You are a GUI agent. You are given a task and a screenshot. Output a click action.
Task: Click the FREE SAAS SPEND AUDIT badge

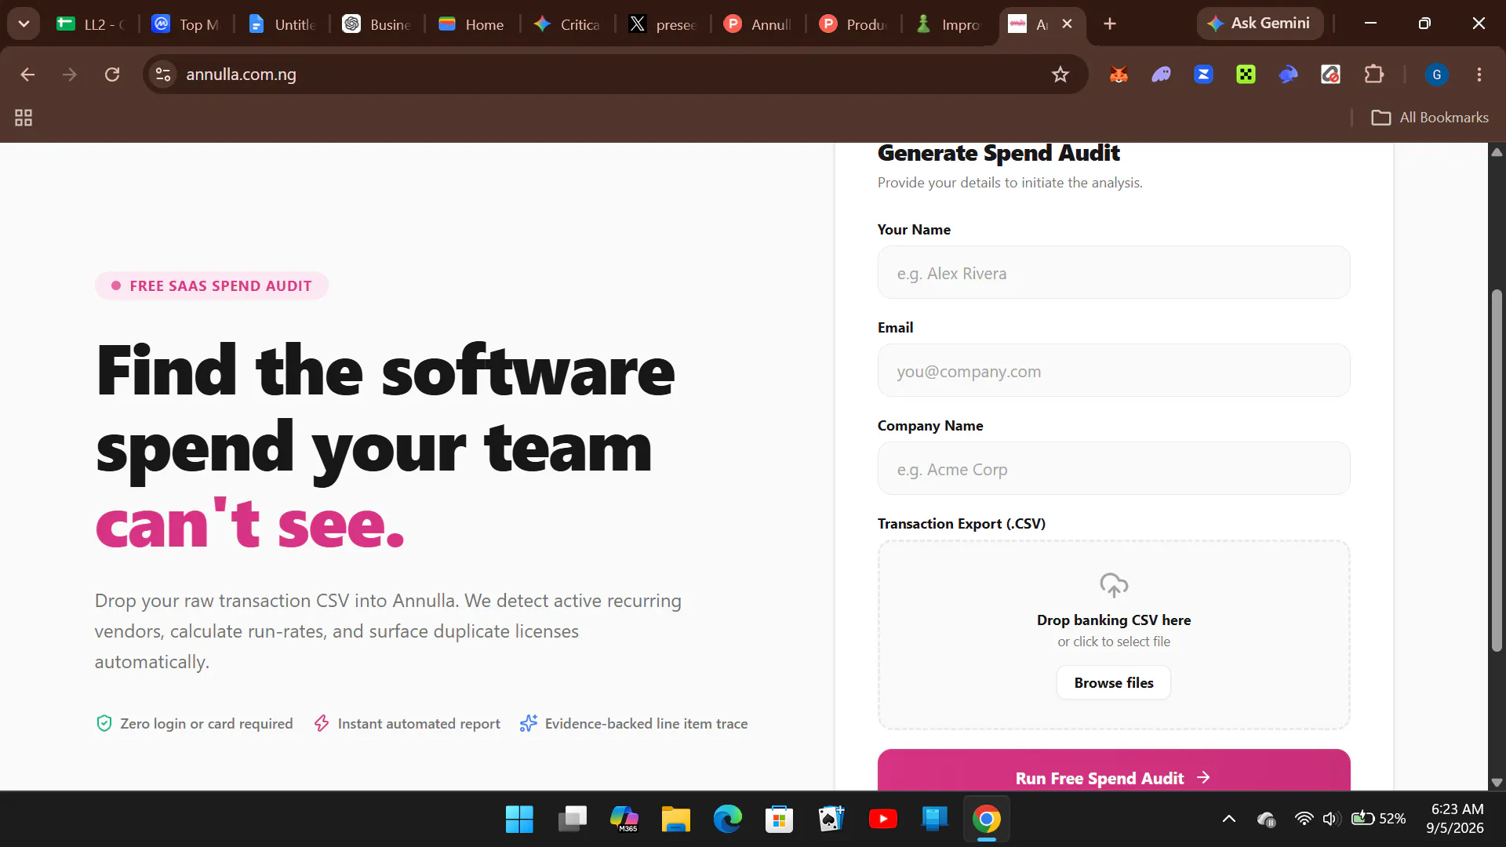(212, 285)
